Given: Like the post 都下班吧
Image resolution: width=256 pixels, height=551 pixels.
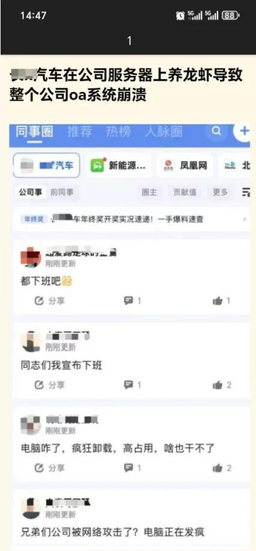Looking at the screenshot, I should [221, 301].
